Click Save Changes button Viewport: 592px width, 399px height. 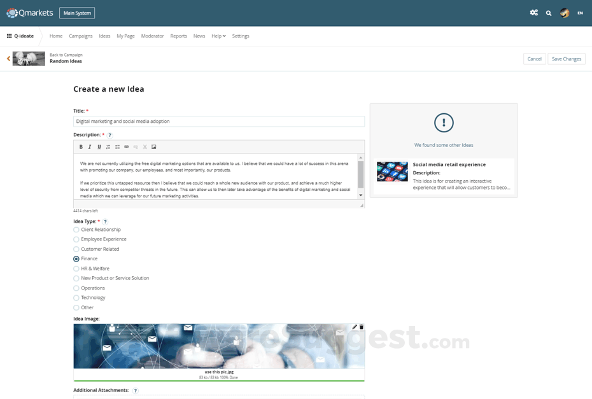567,59
